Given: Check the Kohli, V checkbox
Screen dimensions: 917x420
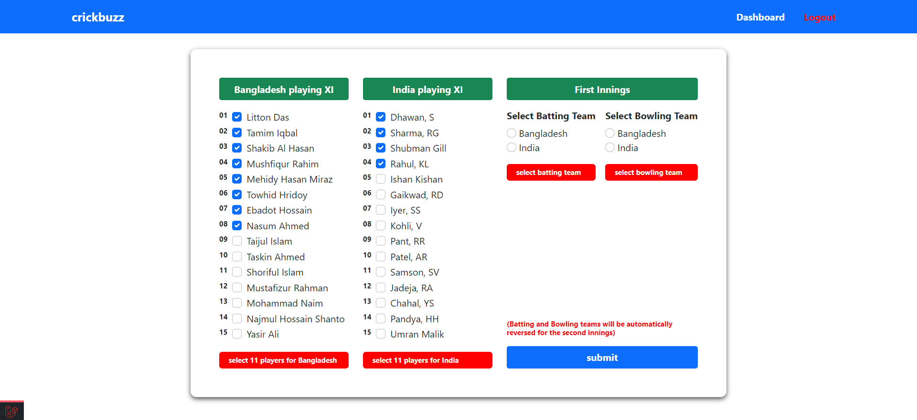Looking at the screenshot, I should click(381, 225).
